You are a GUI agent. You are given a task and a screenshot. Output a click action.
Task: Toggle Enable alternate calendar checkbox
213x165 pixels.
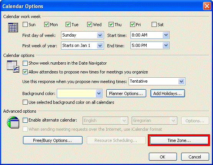[x=25, y=120]
